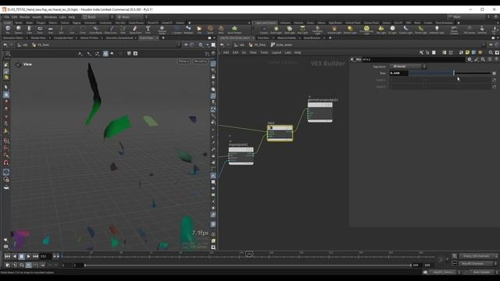Select the Spray Paint shelf tool
The height and width of the screenshot is (281, 500).
[x=135, y=30]
